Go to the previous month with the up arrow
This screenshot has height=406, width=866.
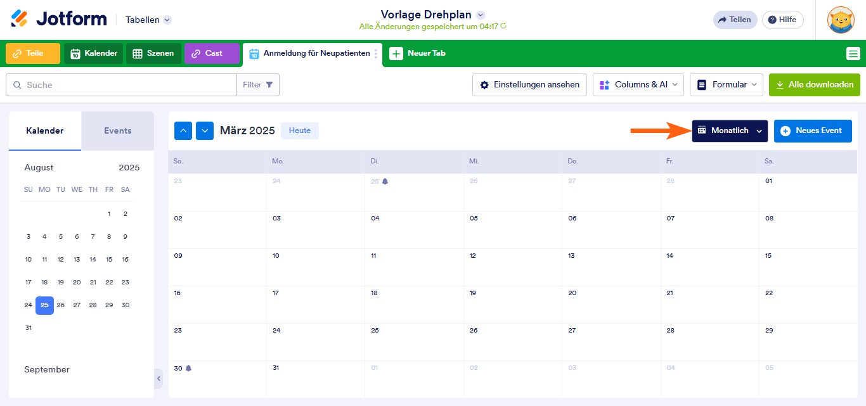point(183,130)
